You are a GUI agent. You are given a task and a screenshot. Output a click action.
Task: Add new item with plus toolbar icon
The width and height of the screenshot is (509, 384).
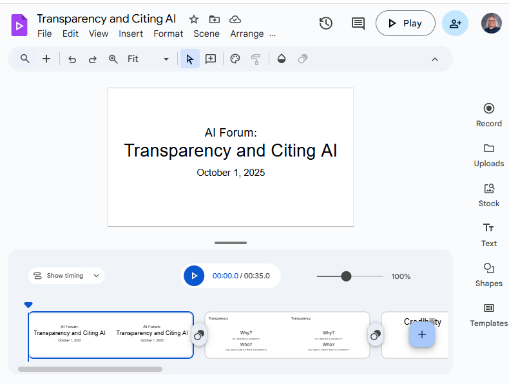[46, 59]
